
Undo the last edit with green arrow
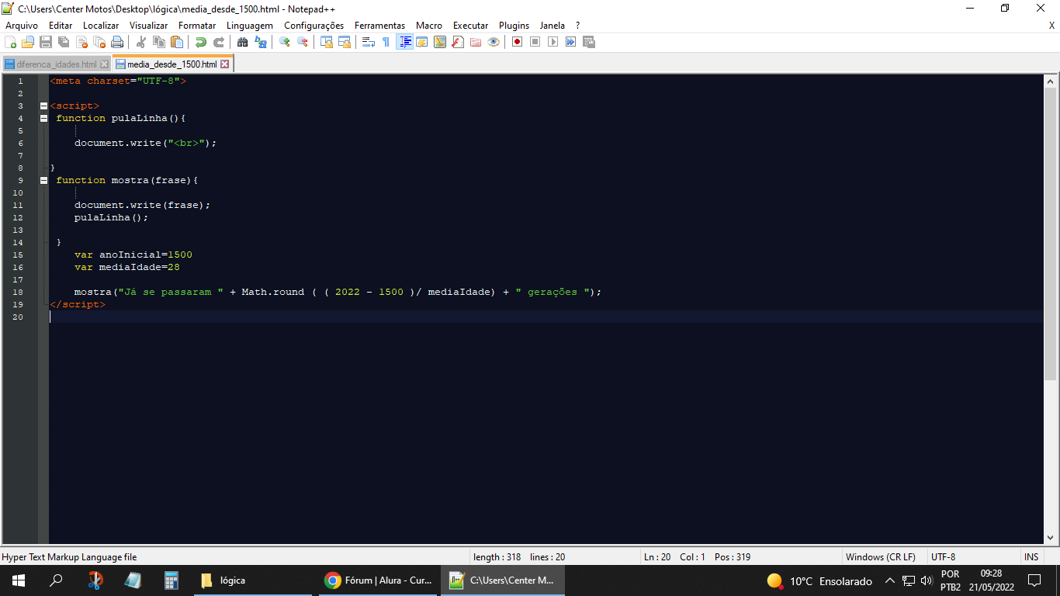click(x=201, y=42)
